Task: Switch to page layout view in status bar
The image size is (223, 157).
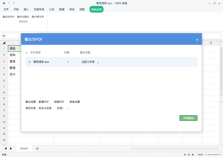Action: [189, 155]
